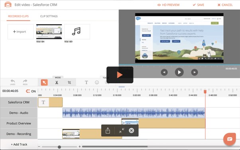
Task: Play the video in preview panel
Action: click(179, 72)
